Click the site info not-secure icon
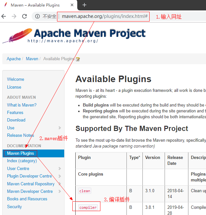Viewport: 206px width, 215px height. tap(37, 16)
